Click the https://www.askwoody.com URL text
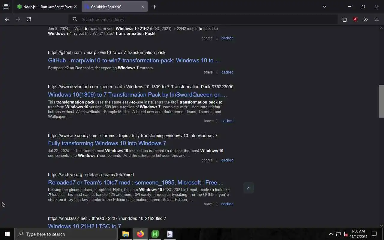This screenshot has width=384, height=240. coord(73,136)
